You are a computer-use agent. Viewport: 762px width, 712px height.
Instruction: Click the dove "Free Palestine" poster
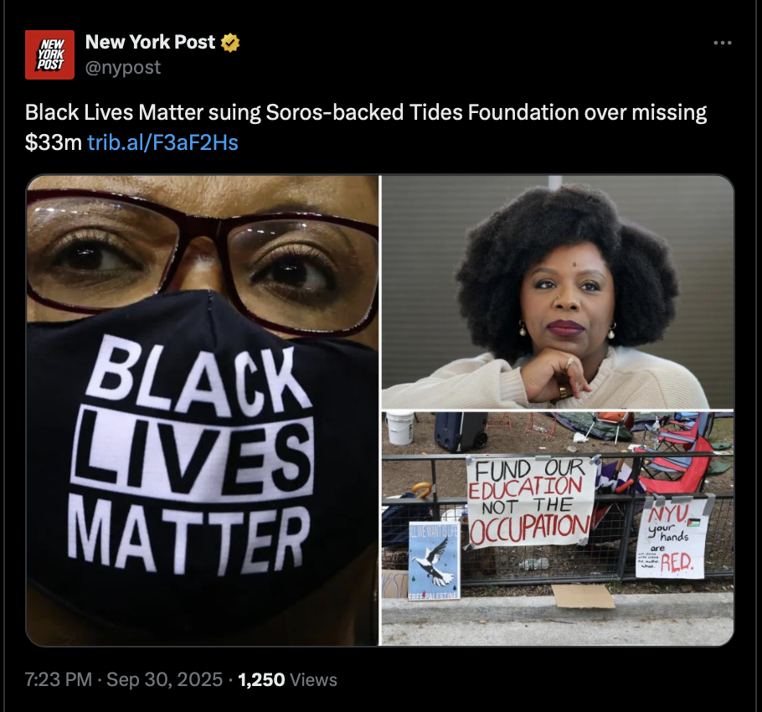pos(434,561)
